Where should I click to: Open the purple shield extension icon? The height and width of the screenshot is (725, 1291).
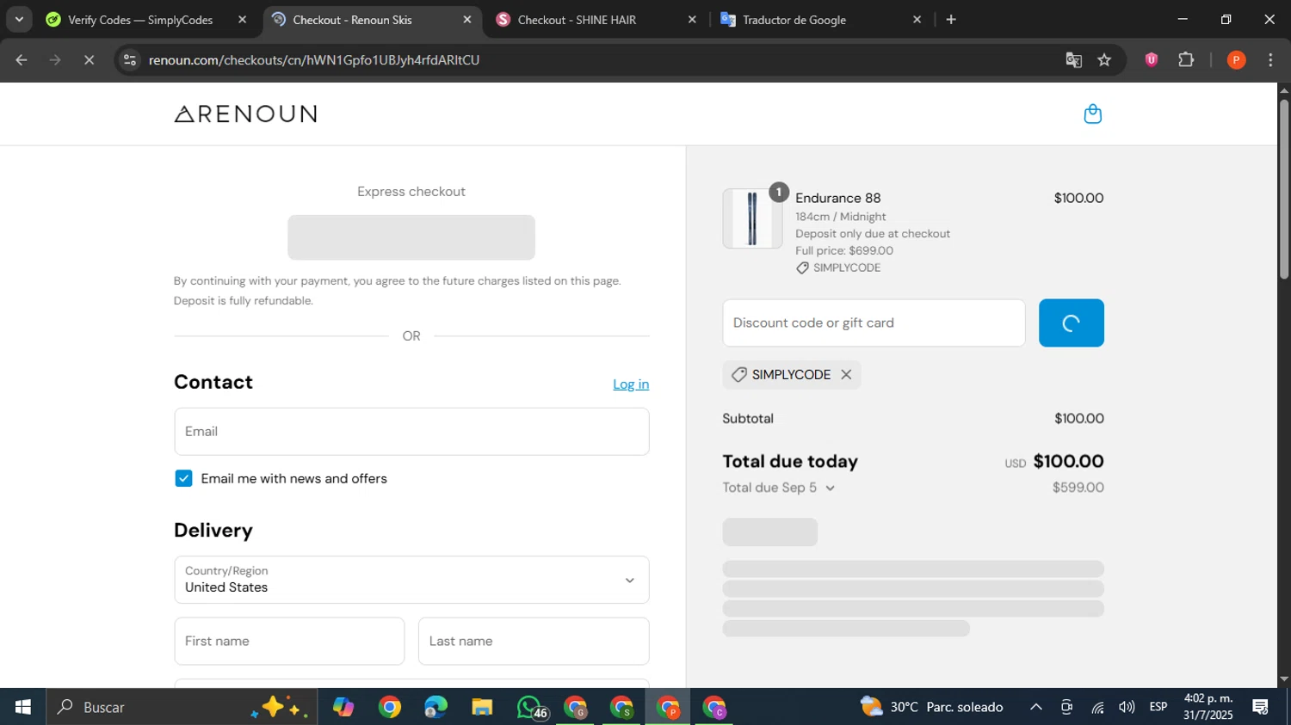1152,59
